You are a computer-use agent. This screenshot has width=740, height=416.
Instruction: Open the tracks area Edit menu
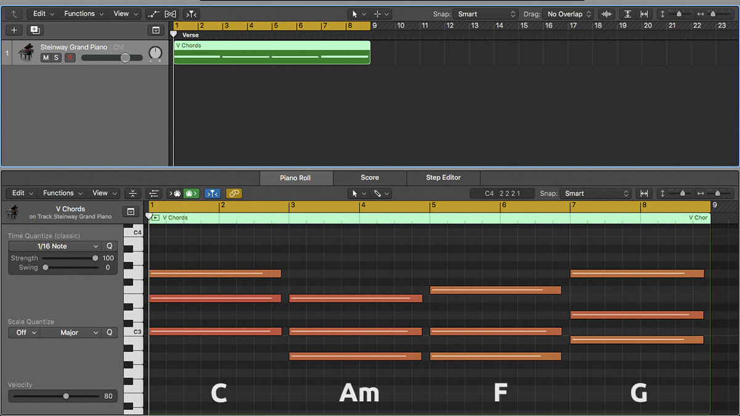click(x=43, y=14)
